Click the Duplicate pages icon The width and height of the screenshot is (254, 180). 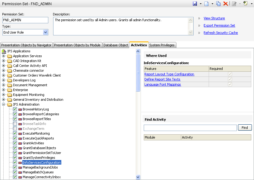pyautogui.click(x=218, y=4)
